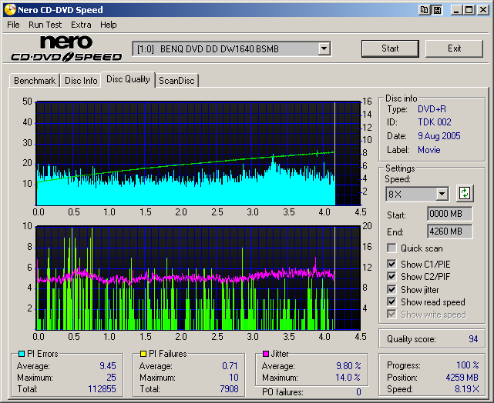Click the yellow PI Failures legend square
Image resolution: width=494 pixels, height=403 pixels.
(x=144, y=354)
